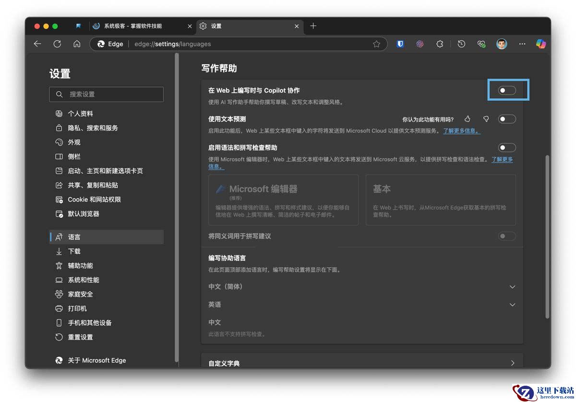Open the Copilot sidebar icon
Viewport: 576px width, 402px height.
pos(541,44)
